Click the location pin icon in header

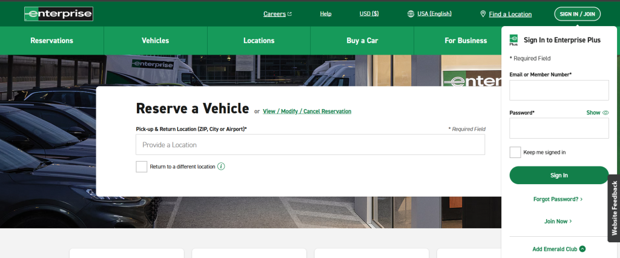[x=483, y=14]
